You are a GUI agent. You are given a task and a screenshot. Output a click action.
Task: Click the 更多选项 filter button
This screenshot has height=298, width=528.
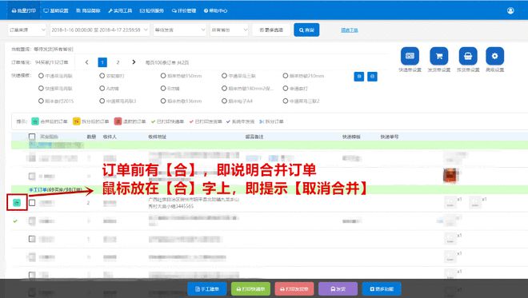(x=271, y=30)
